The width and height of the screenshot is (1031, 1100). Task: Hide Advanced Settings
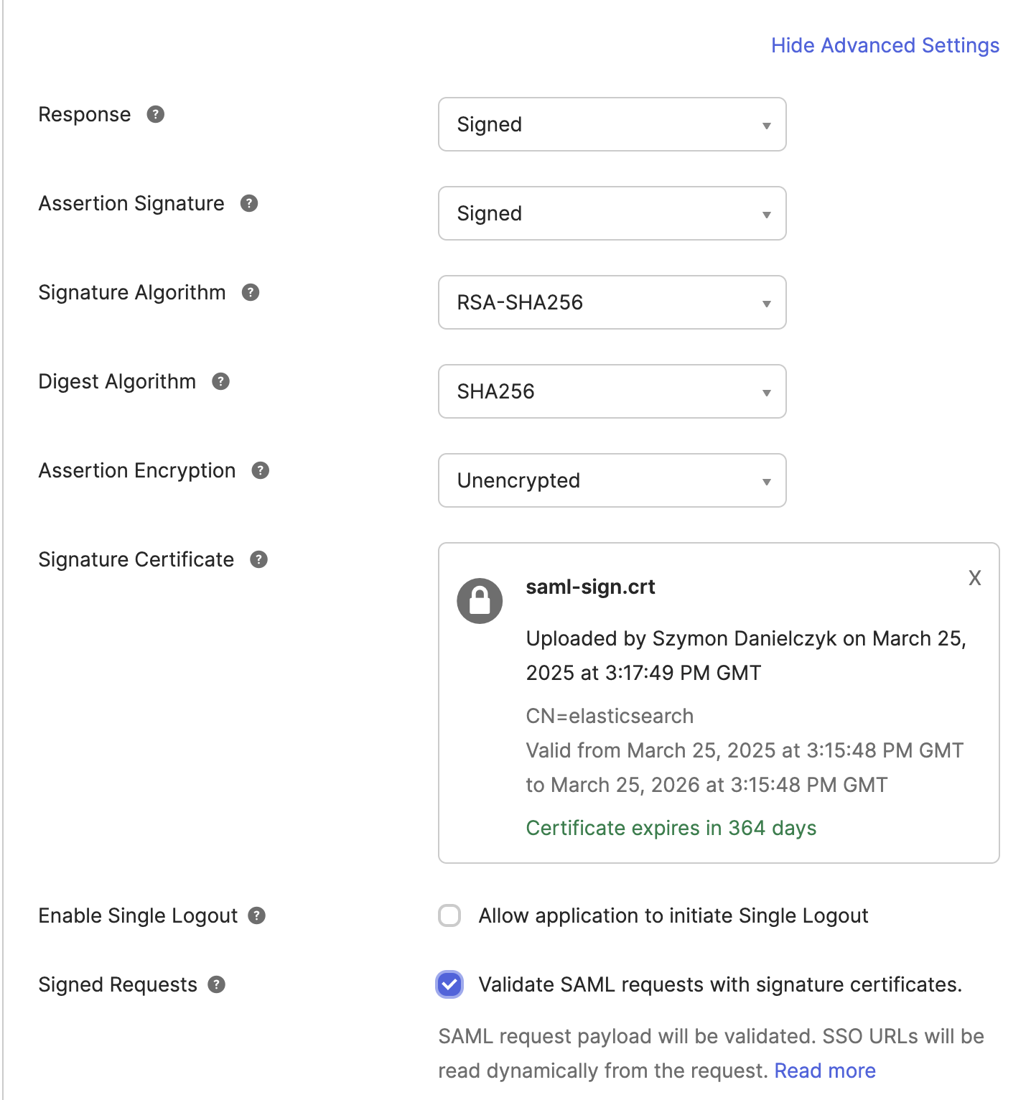885,45
